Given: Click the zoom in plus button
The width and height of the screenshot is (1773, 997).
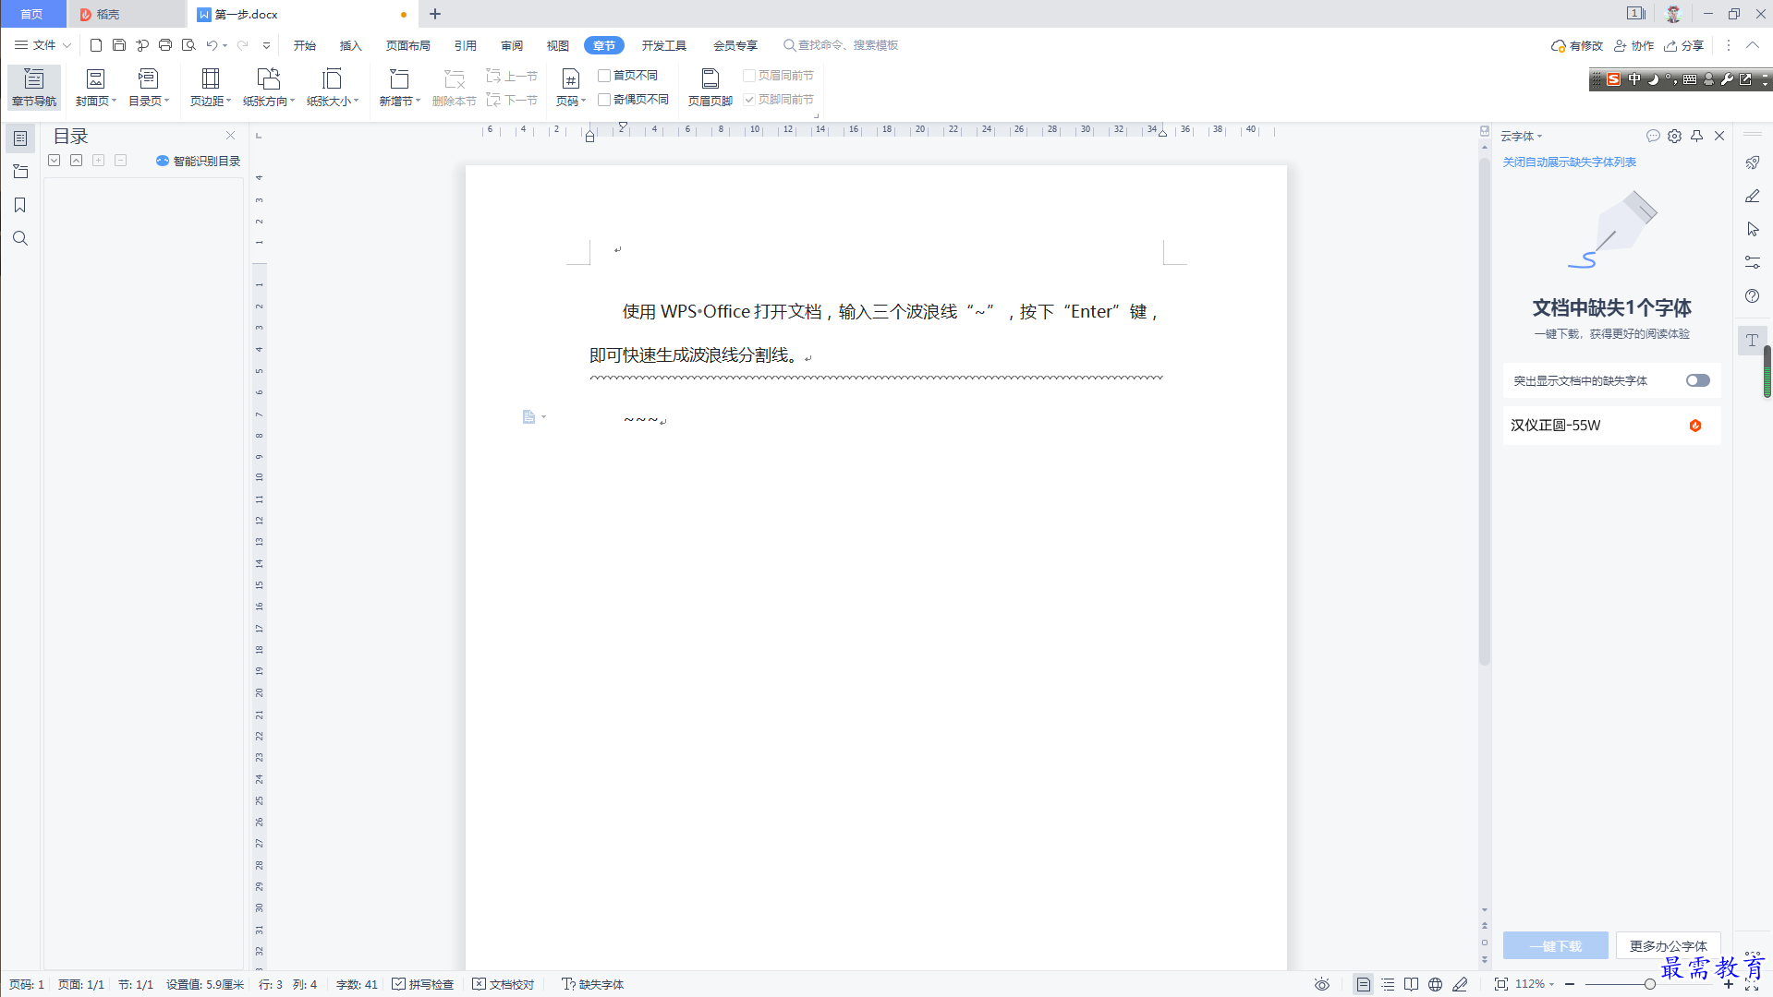Looking at the screenshot, I should pyautogui.click(x=1729, y=984).
